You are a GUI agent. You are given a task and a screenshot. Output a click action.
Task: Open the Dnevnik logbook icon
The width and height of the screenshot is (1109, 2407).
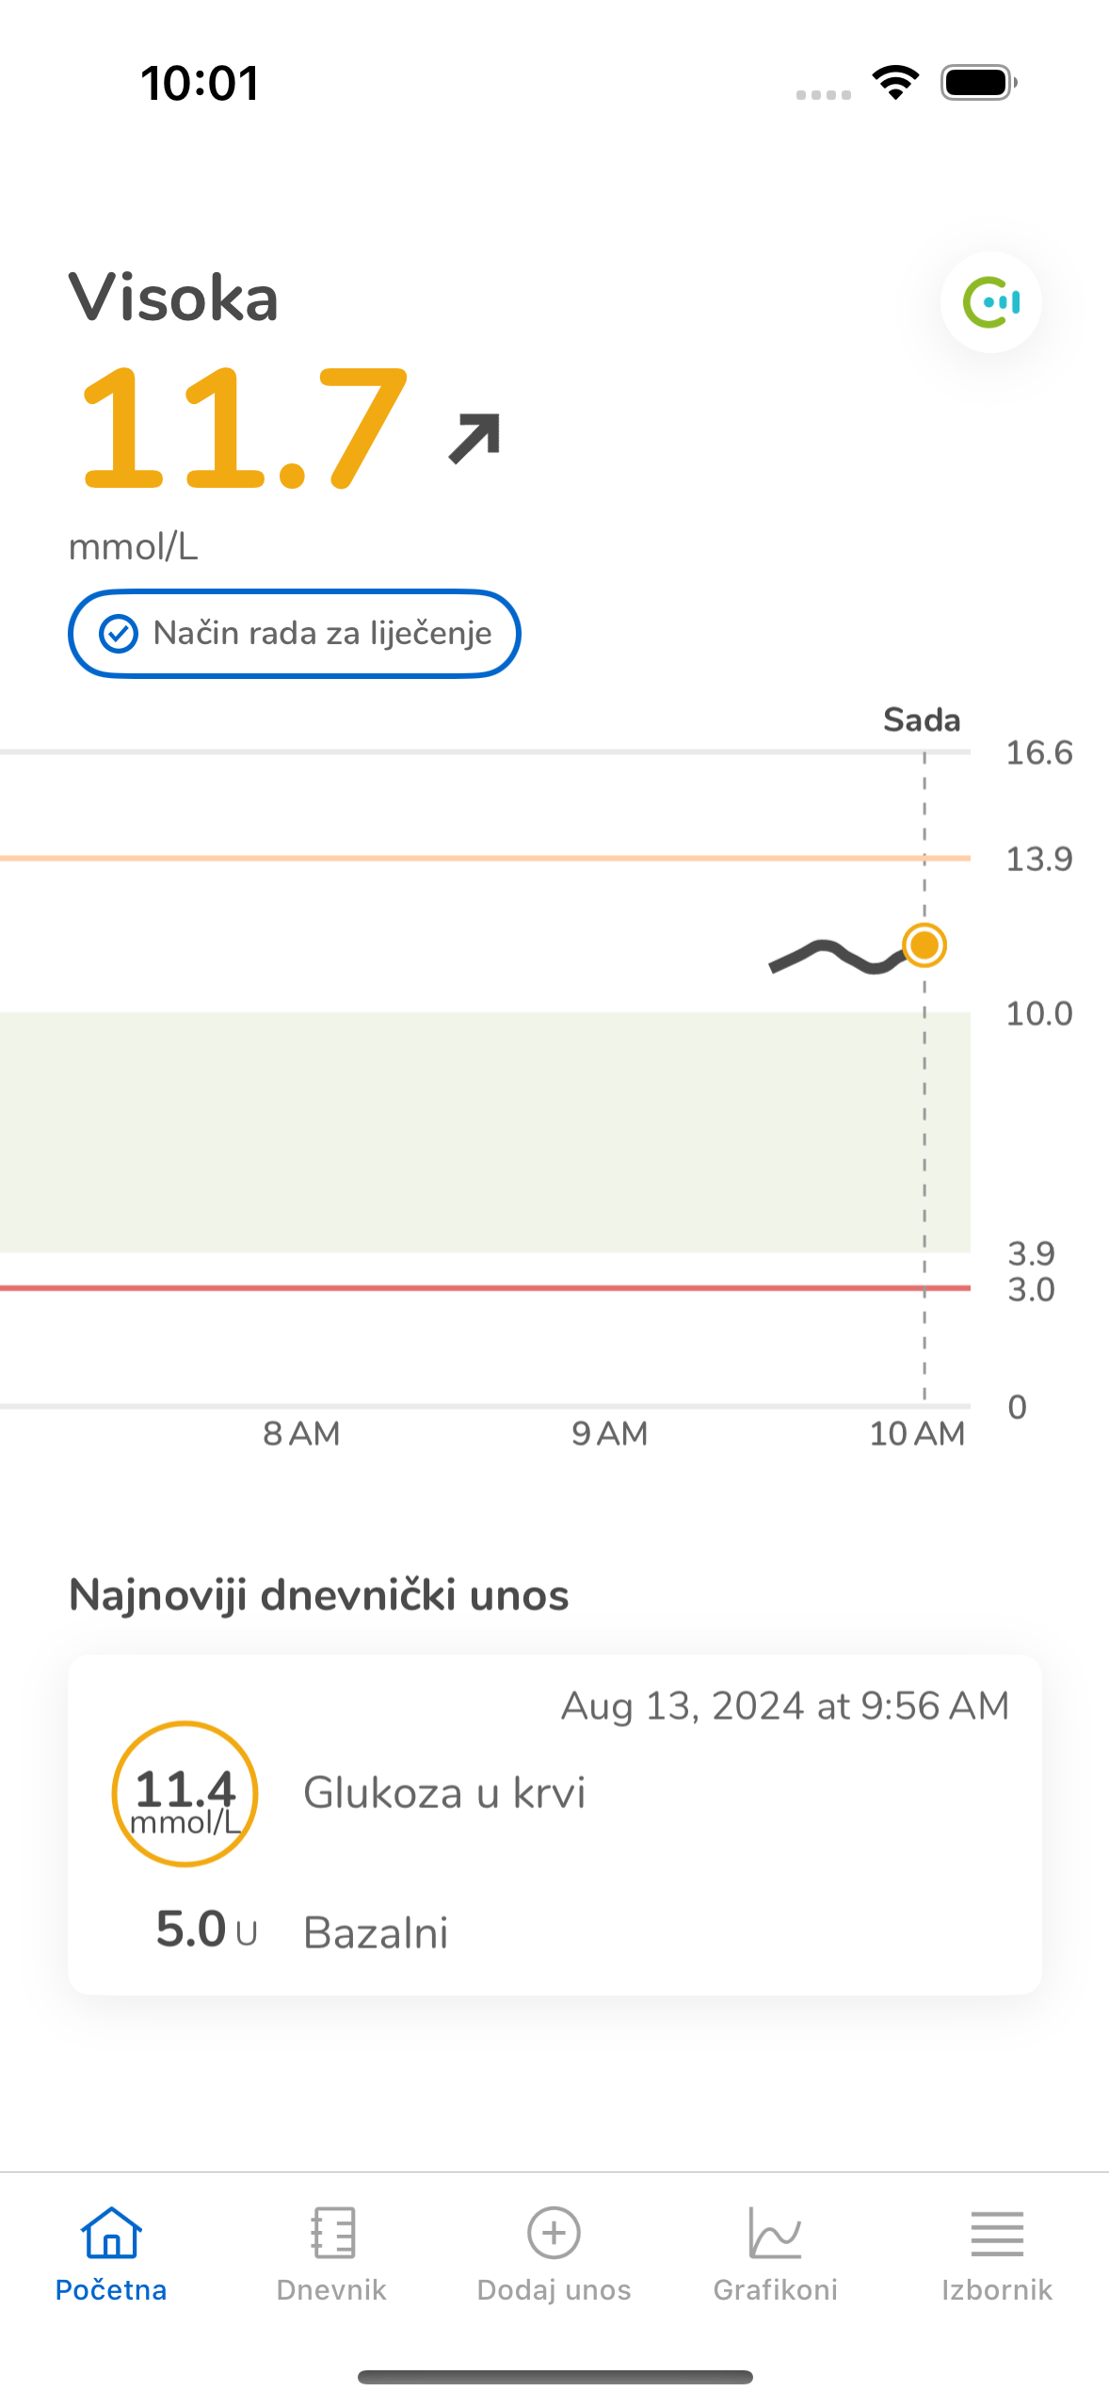click(332, 2232)
